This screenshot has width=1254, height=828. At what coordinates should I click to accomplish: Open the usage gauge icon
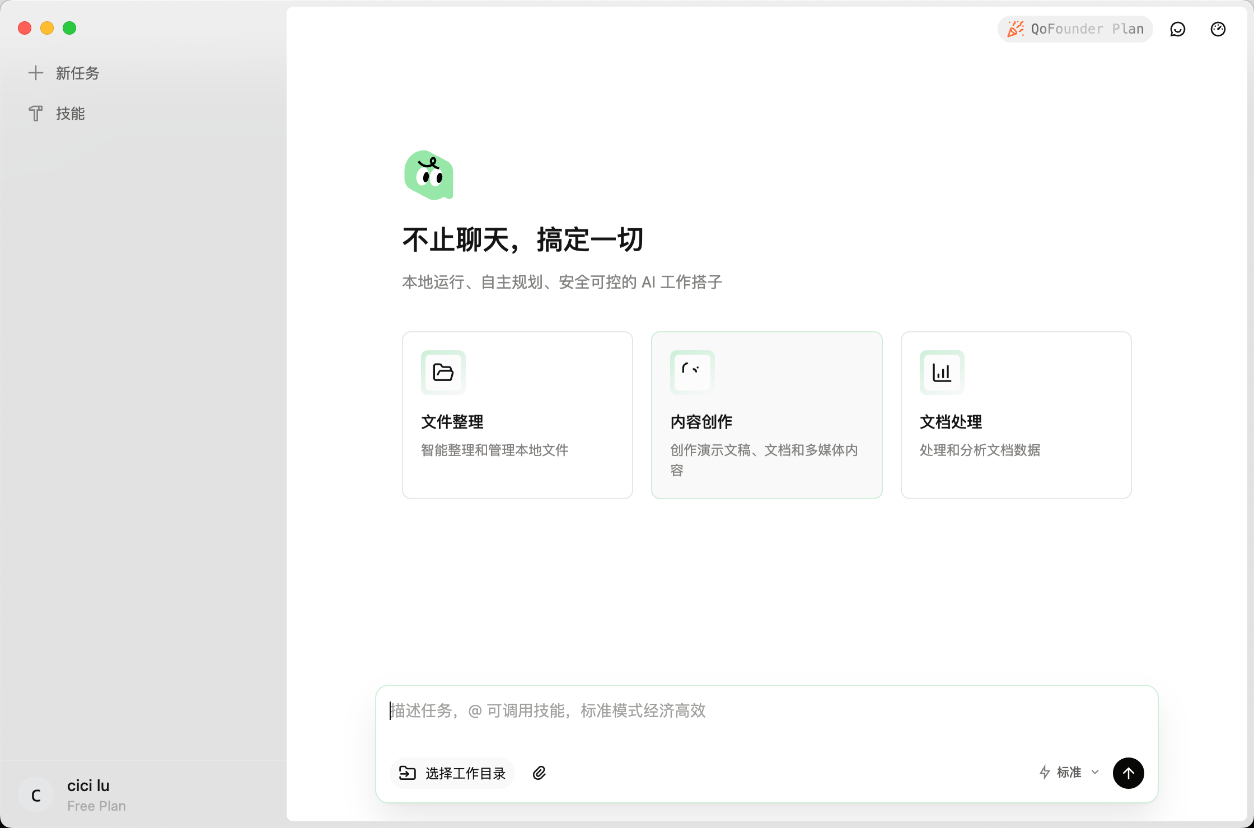tap(1218, 29)
